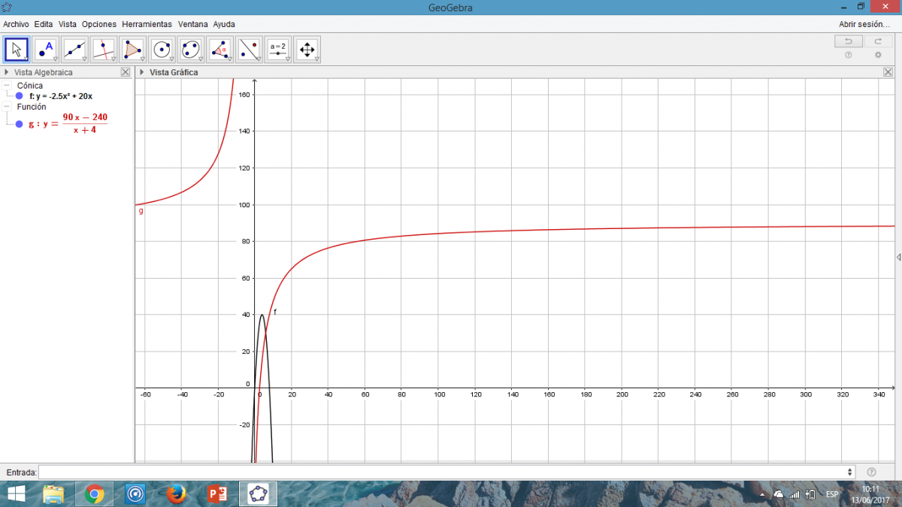Open Firefox from the taskbar
This screenshot has height=507, width=902.
(177, 493)
